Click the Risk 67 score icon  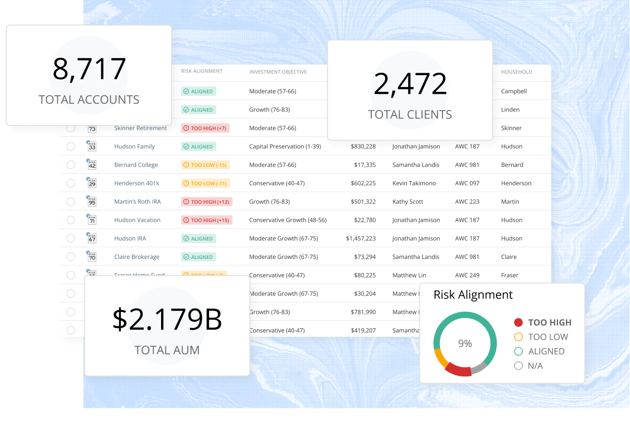click(92, 238)
